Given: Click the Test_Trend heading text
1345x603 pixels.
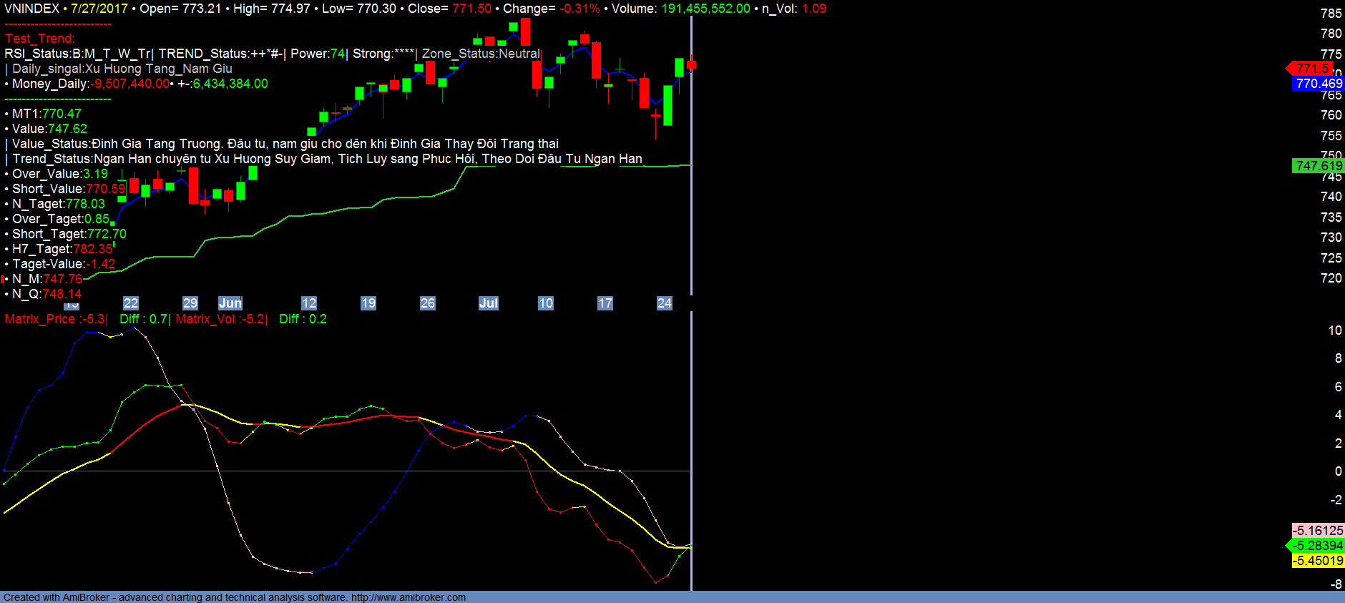Looking at the screenshot, I should pos(40,39).
